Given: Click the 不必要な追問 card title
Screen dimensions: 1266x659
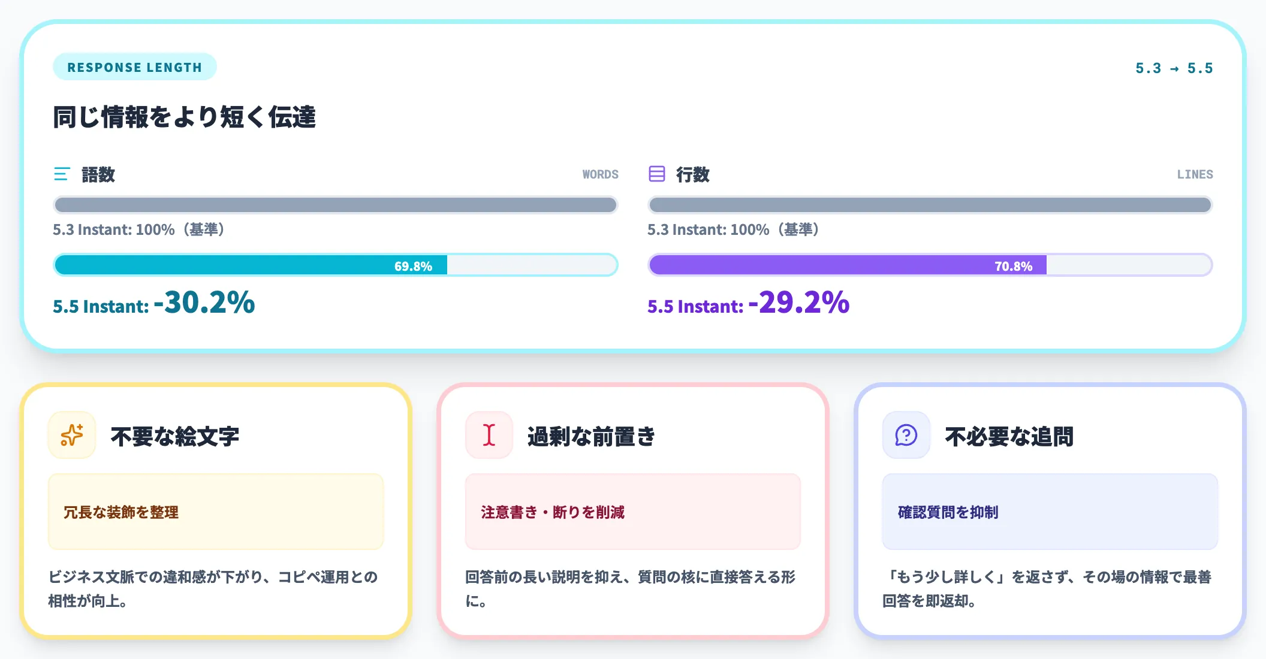Looking at the screenshot, I should coord(1009,436).
